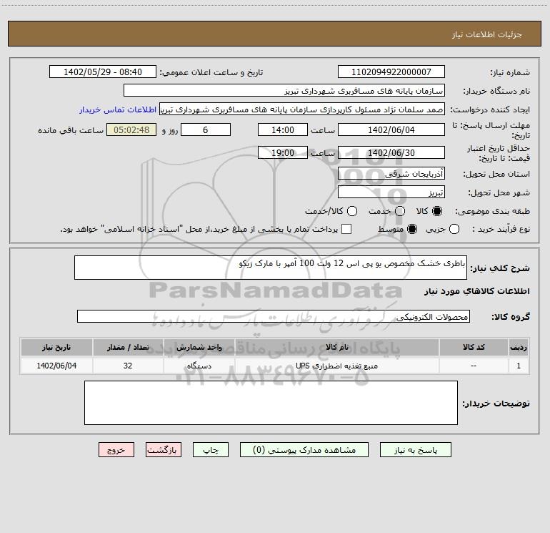
Task: Click the نام دستگاه خریدار field
Action: [x=284, y=91]
